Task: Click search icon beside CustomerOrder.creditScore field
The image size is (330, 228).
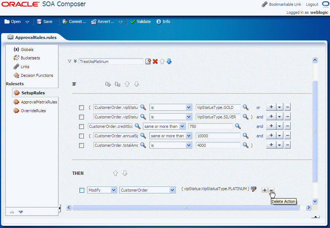Action: 137,126
